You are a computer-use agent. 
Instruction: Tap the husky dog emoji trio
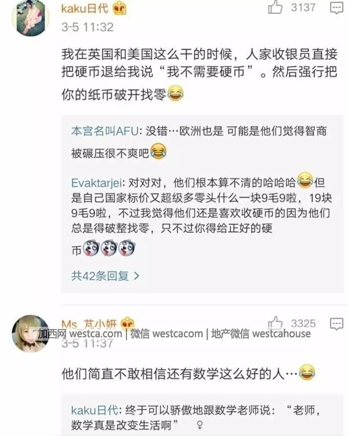pyautogui.click(x=109, y=248)
